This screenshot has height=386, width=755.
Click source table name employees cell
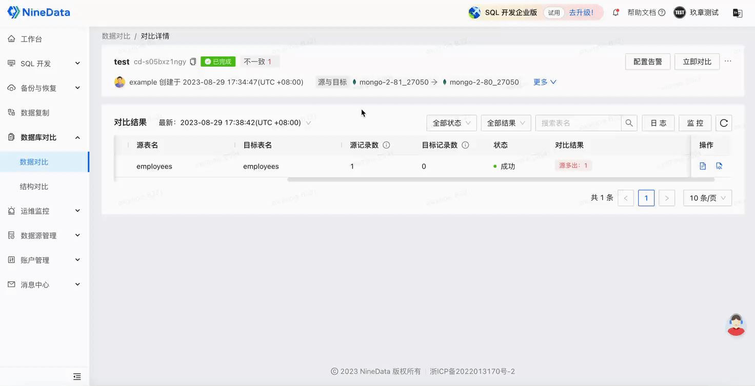(154, 166)
